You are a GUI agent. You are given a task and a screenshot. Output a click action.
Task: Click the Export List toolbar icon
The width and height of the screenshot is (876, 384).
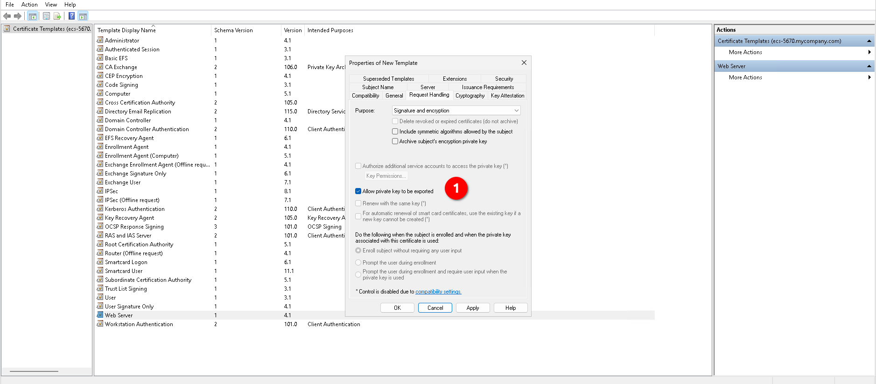(x=57, y=16)
